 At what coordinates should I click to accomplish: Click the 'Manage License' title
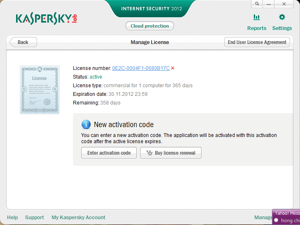(x=150, y=42)
